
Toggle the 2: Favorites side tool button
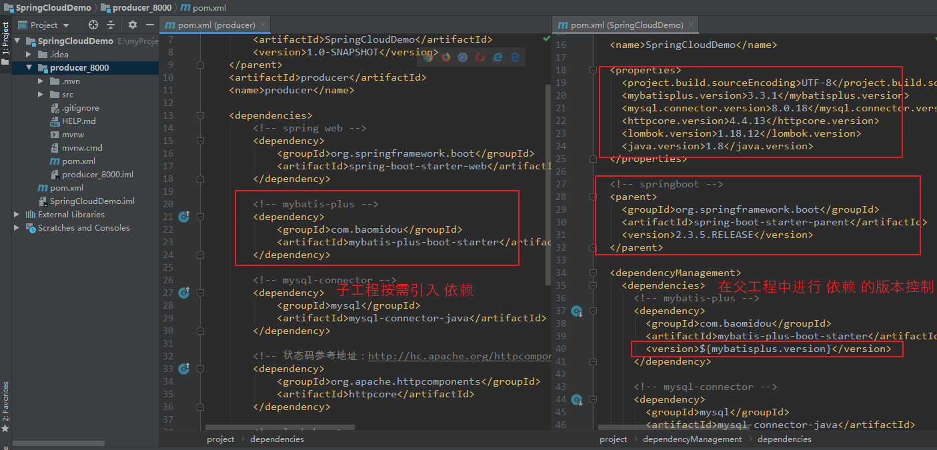(5, 407)
